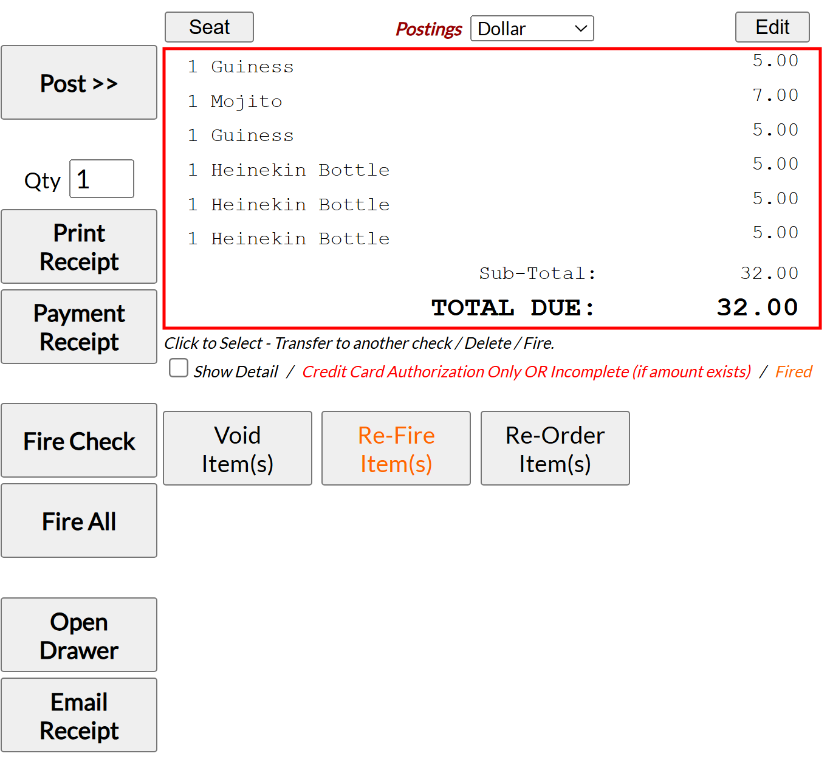This screenshot has height=759, width=830.
Task: Enable the Show Detail checkbox
Action: click(x=179, y=368)
